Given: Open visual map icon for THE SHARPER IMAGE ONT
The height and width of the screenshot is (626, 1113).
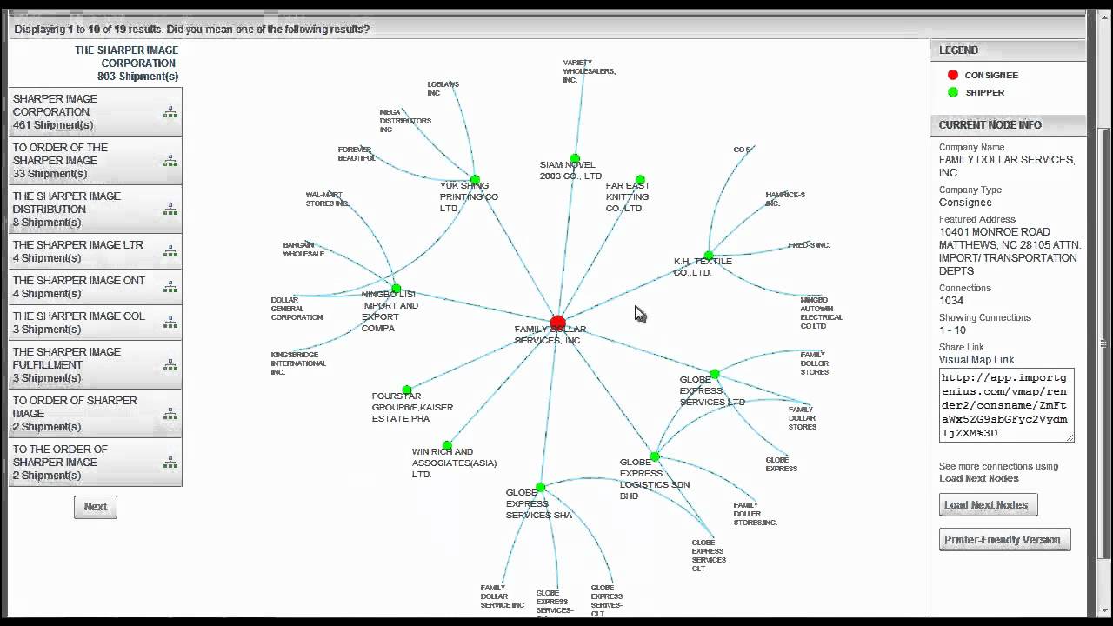Looking at the screenshot, I should [x=170, y=287].
